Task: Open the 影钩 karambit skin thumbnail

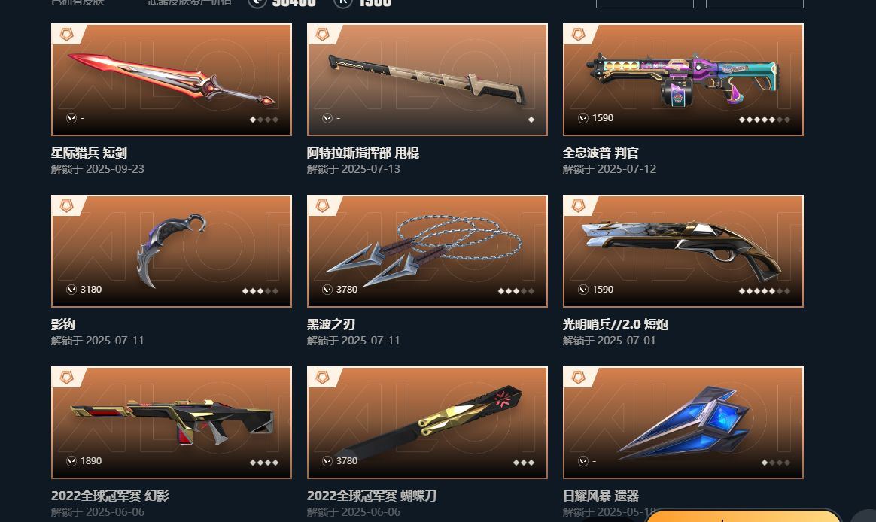Action: click(x=172, y=250)
